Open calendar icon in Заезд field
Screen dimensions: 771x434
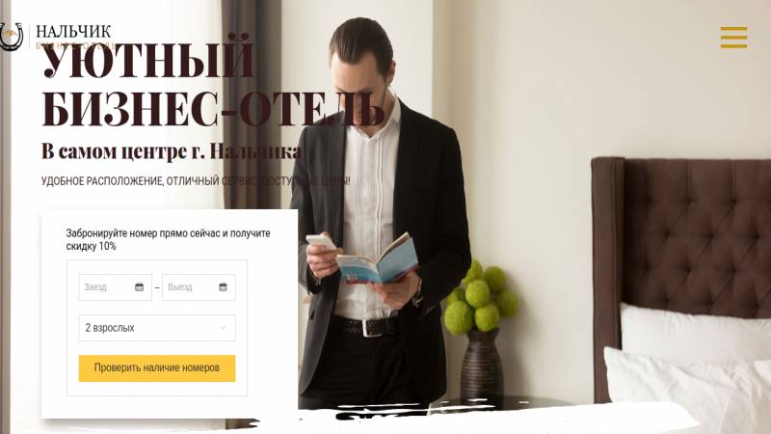(139, 286)
